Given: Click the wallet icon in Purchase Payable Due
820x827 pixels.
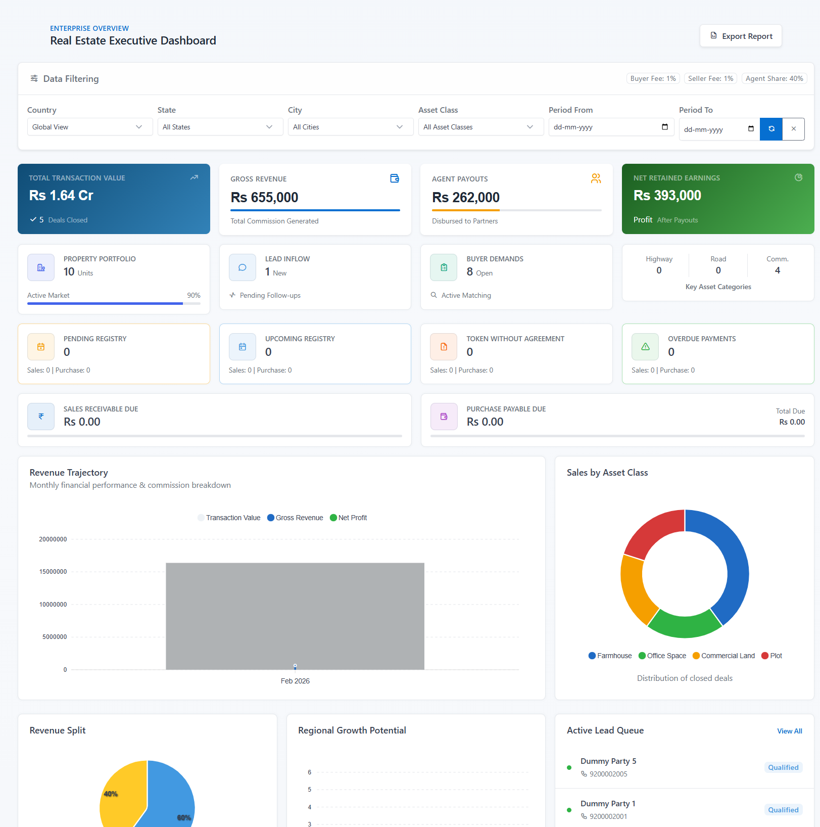Looking at the screenshot, I should tap(444, 417).
